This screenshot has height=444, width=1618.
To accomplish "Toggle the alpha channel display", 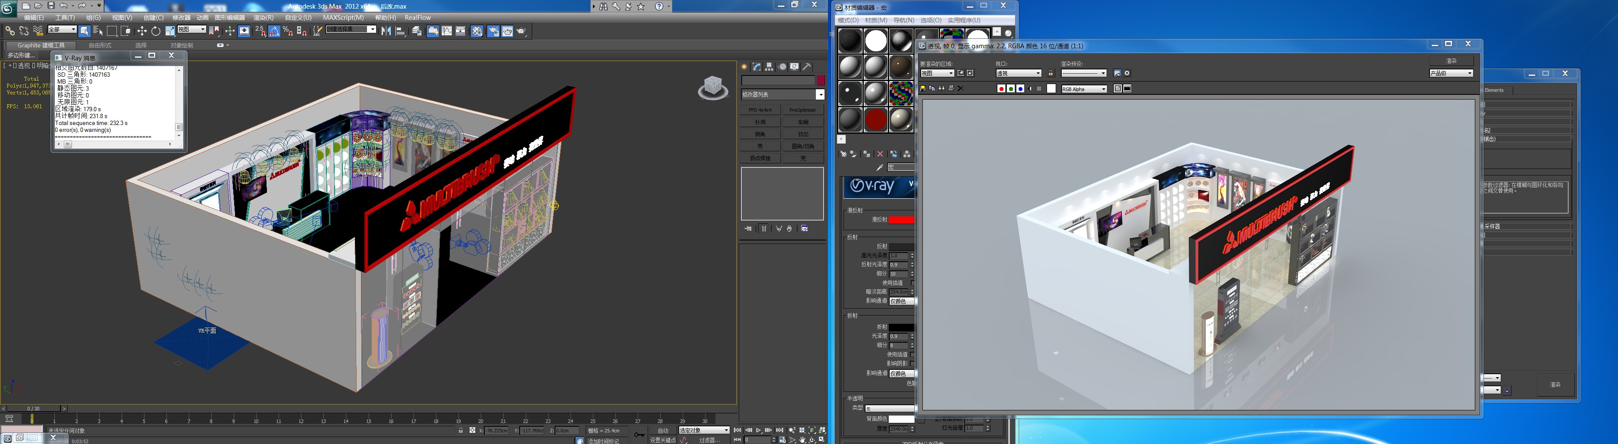I will tap(1030, 88).
